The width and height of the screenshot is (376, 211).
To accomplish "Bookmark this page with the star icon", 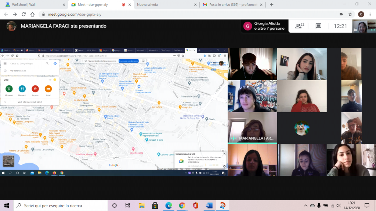I will click(350, 14).
